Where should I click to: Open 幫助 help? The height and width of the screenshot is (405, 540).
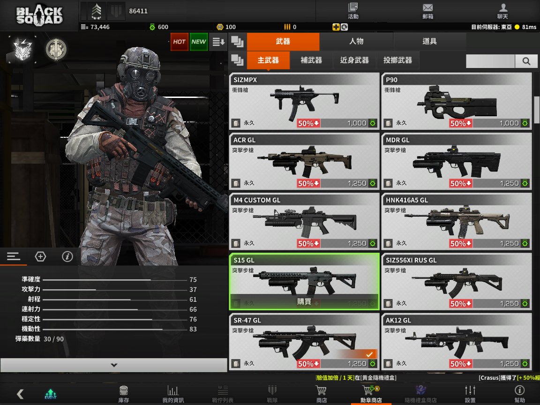pos(520,394)
